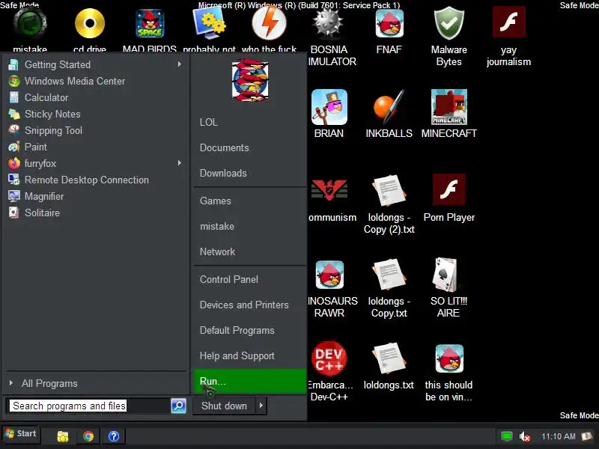This screenshot has height=449, width=599.
Task: Click the search magnifier button
Action: tap(178, 406)
